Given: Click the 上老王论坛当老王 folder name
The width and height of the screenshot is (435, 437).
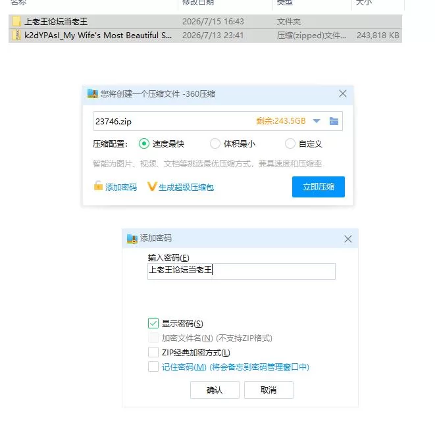Looking at the screenshot, I should coord(56,22).
